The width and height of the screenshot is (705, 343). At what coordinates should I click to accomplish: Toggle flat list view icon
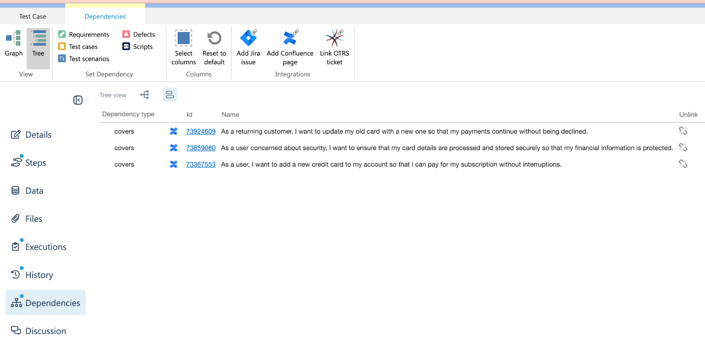170,95
